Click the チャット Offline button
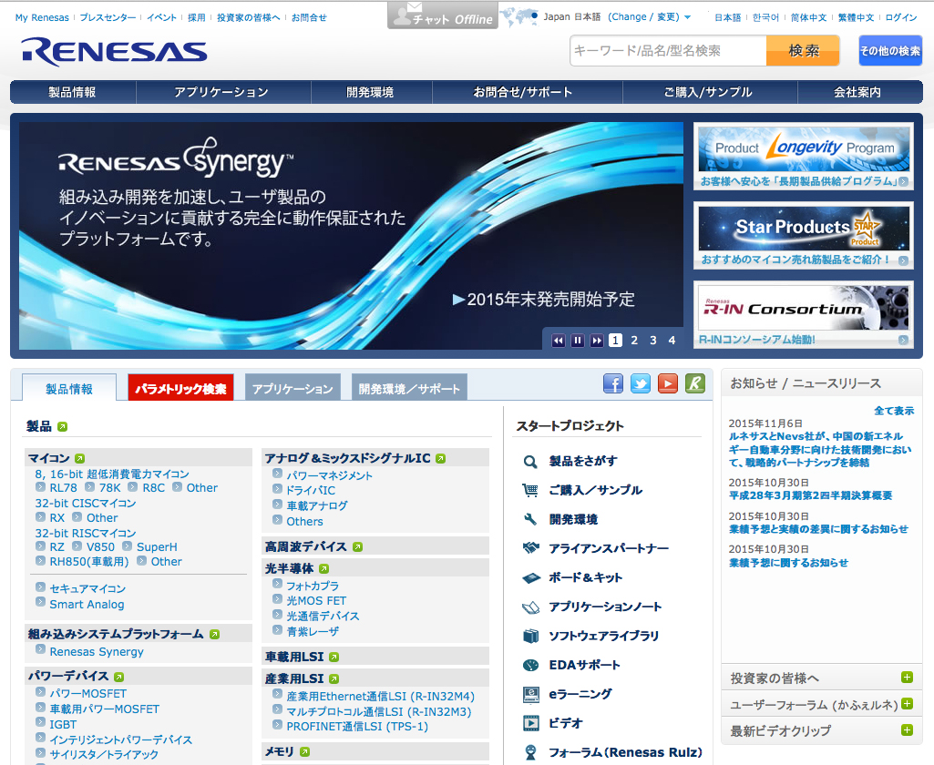934x765 pixels. (443, 15)
